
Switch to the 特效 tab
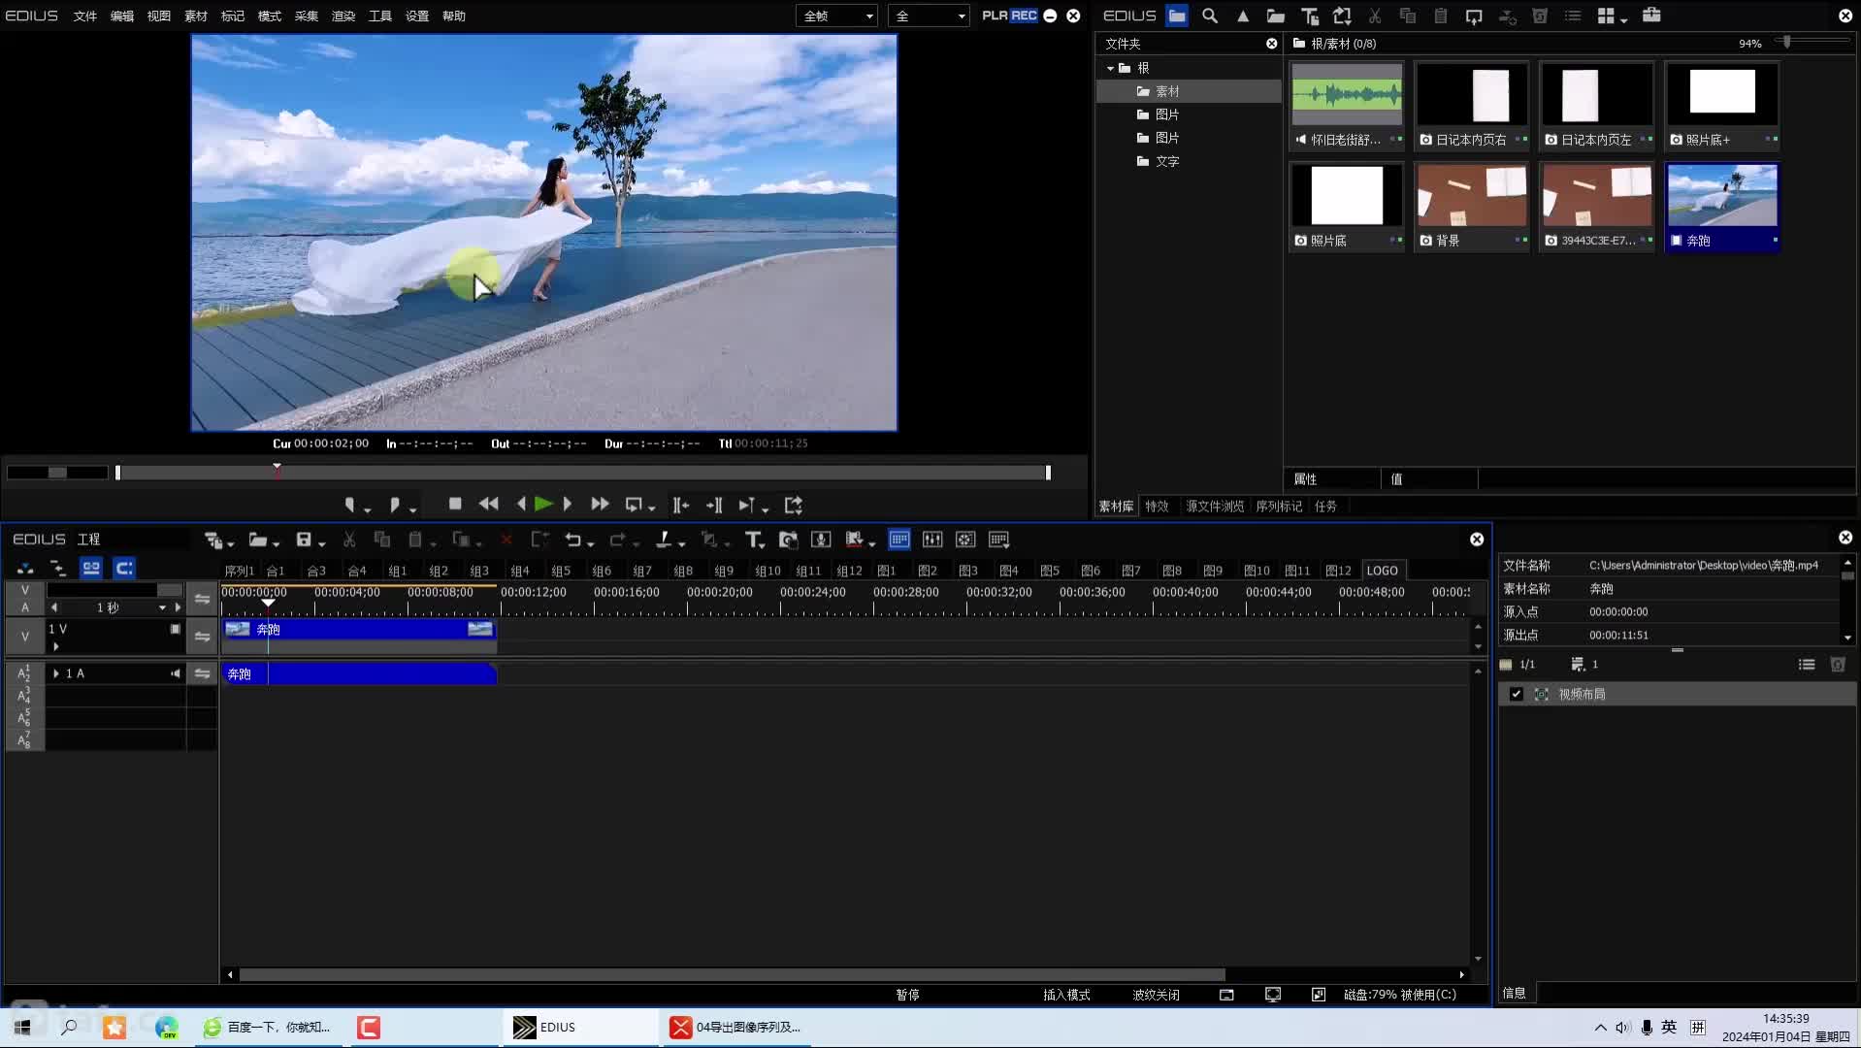(x=1157, y=506)
